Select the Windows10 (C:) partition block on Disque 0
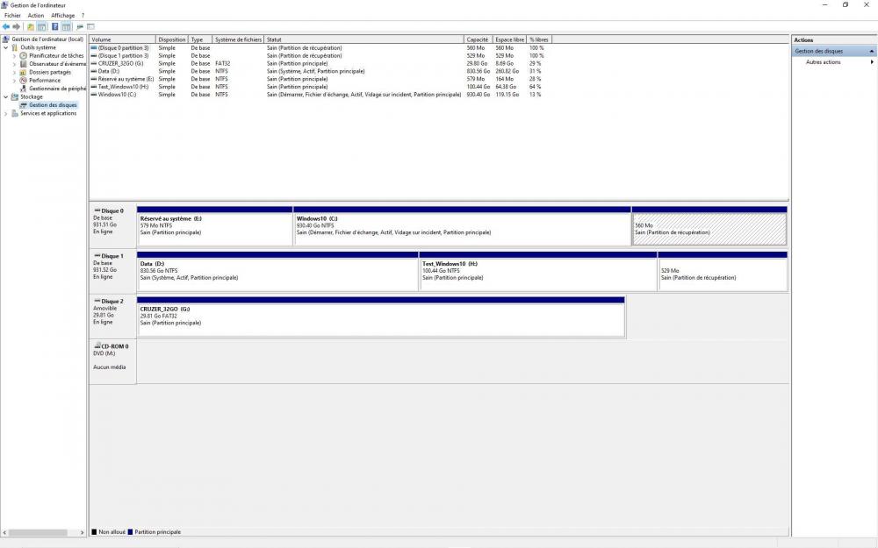Image resolution: width=878 pixels, height=548 pixels. coord(462,226)
